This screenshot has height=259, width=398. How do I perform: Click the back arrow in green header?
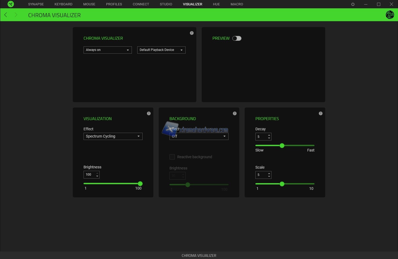pos(6,15)
